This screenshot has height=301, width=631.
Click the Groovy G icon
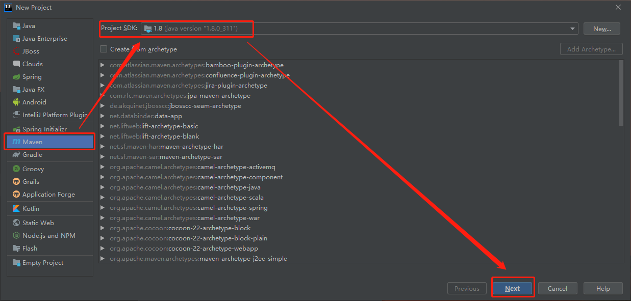coord(16,169)
